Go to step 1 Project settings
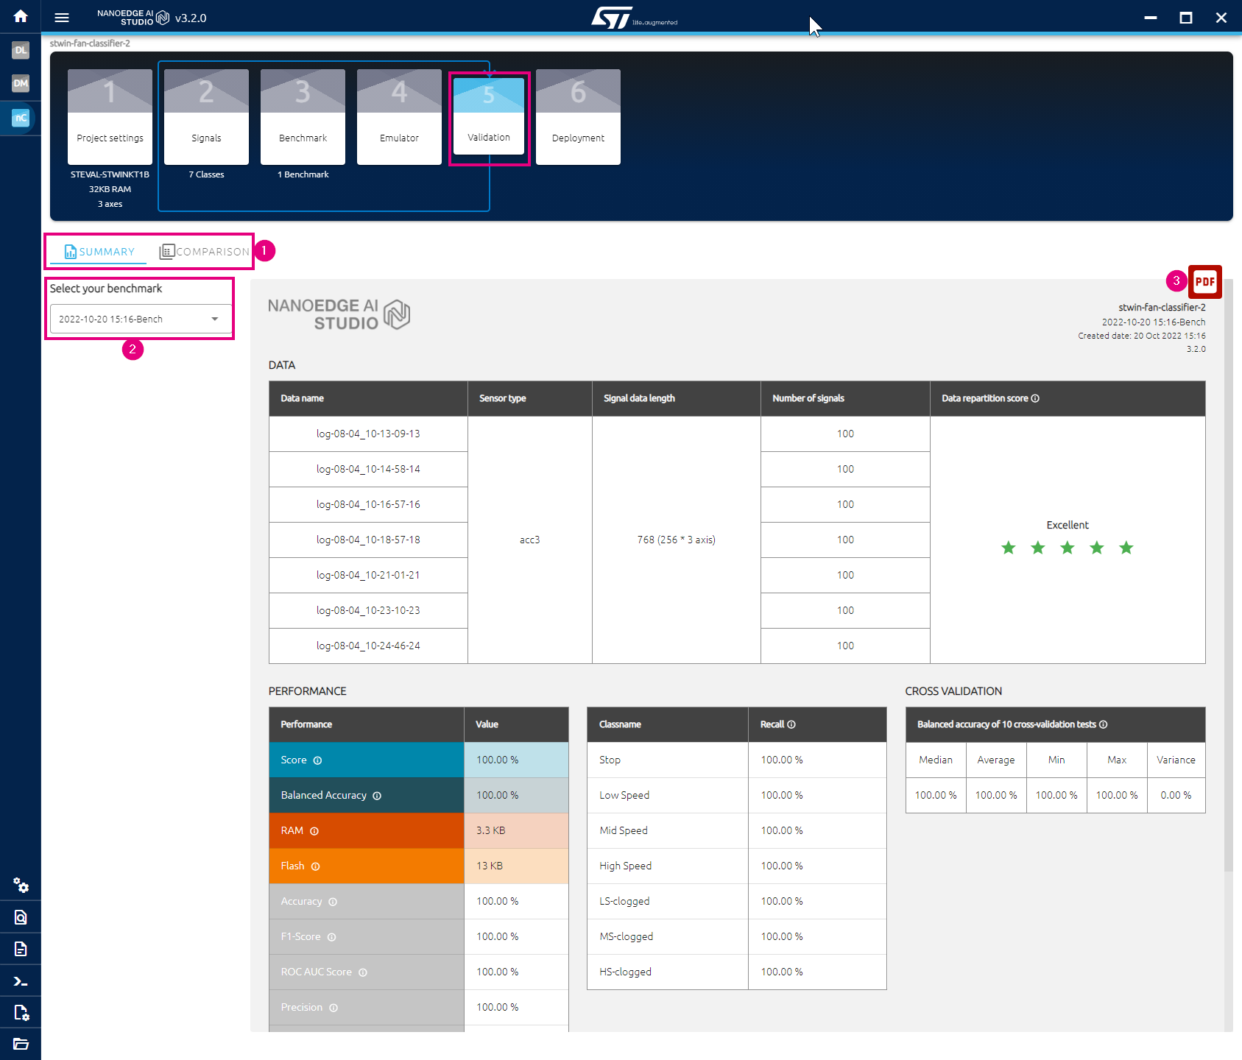This screenshot has height=1060, width=1242. [x=110, y=116]
